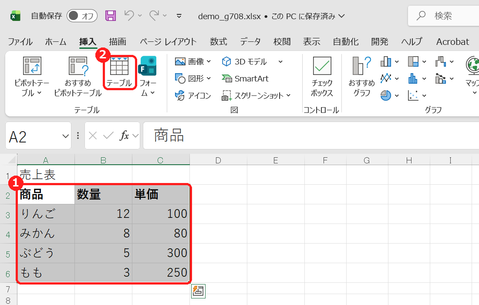479x305 pixels.
Task: Undo the last action
Action: tap(129, 16)
